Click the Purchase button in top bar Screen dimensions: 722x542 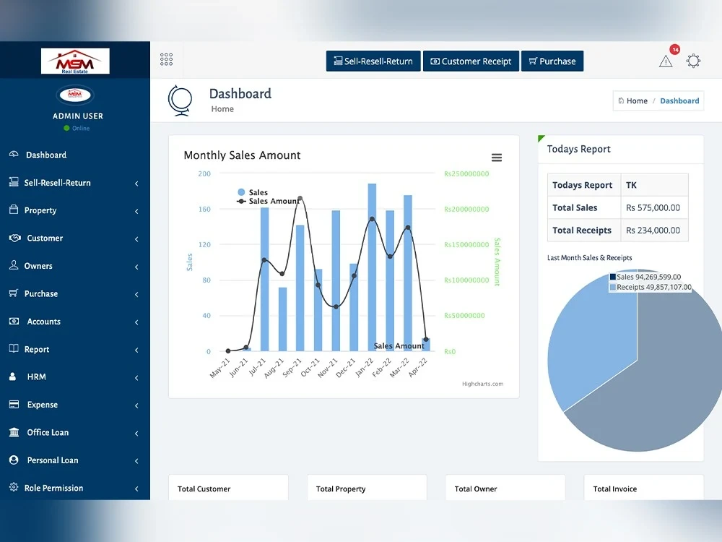552,61
